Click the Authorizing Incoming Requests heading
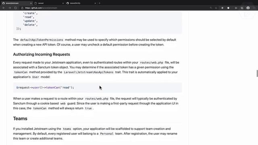 pos(42,54)
